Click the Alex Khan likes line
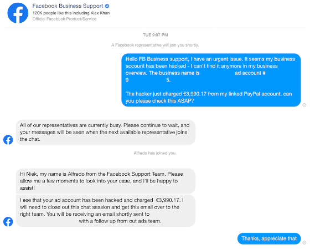 pos(71,13)
